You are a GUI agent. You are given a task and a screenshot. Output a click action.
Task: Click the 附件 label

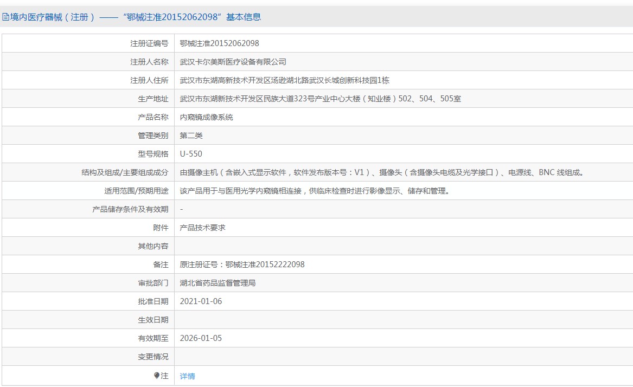pyautogui.click(x=161, y=228)
